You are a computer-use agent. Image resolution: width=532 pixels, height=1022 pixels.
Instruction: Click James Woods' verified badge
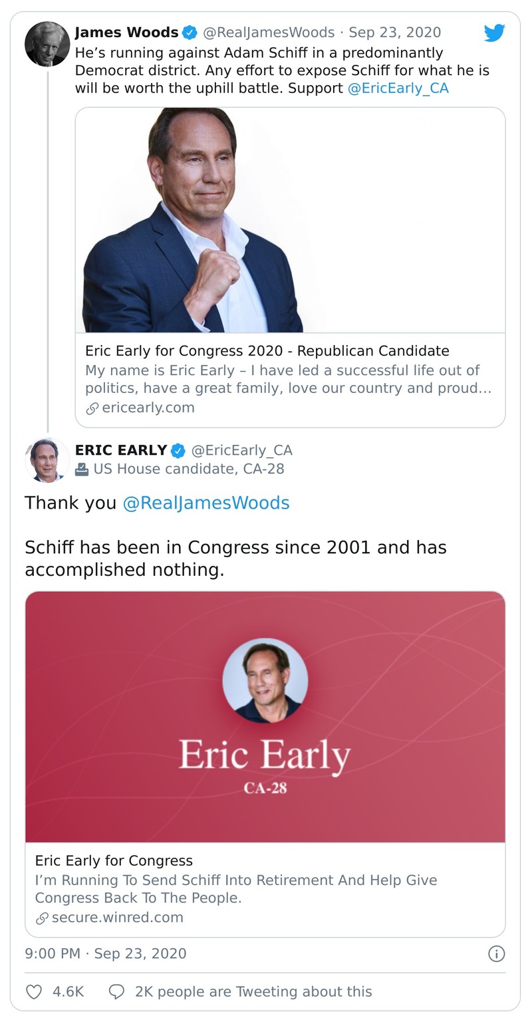(190, 32)
